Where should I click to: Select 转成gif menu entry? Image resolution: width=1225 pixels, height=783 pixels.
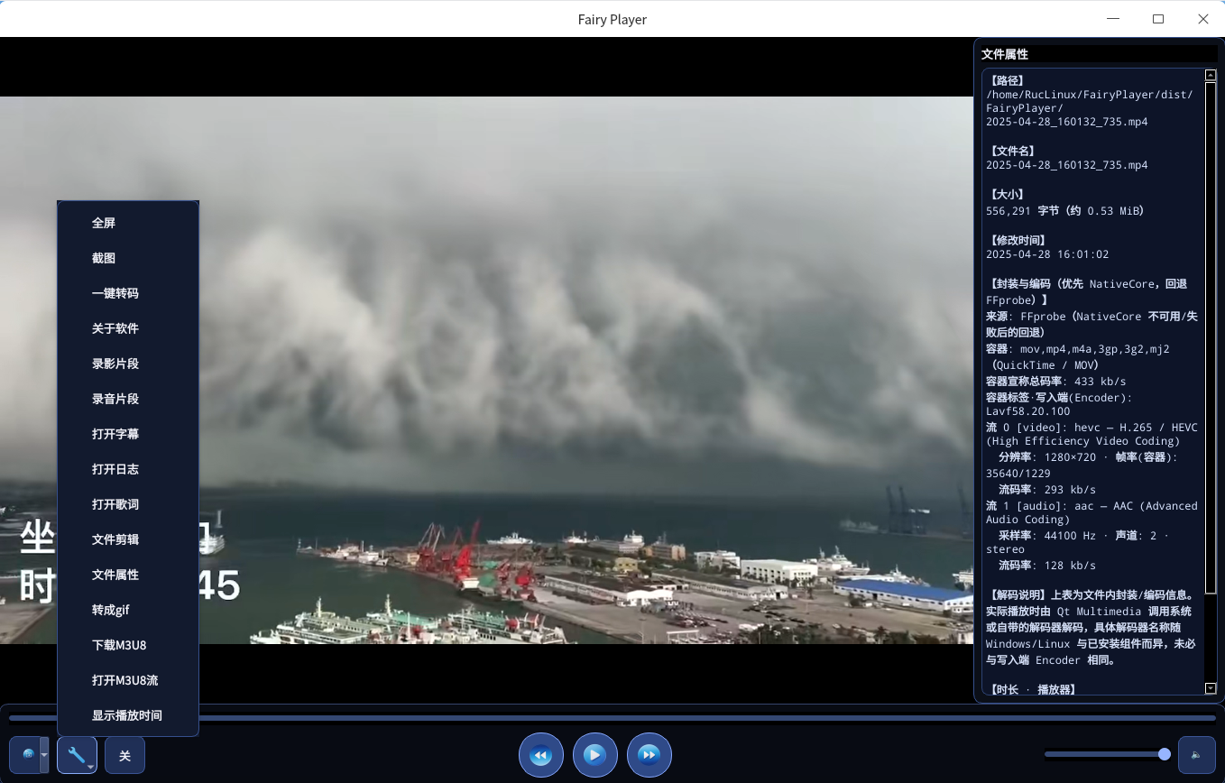(x=128, y=610)
